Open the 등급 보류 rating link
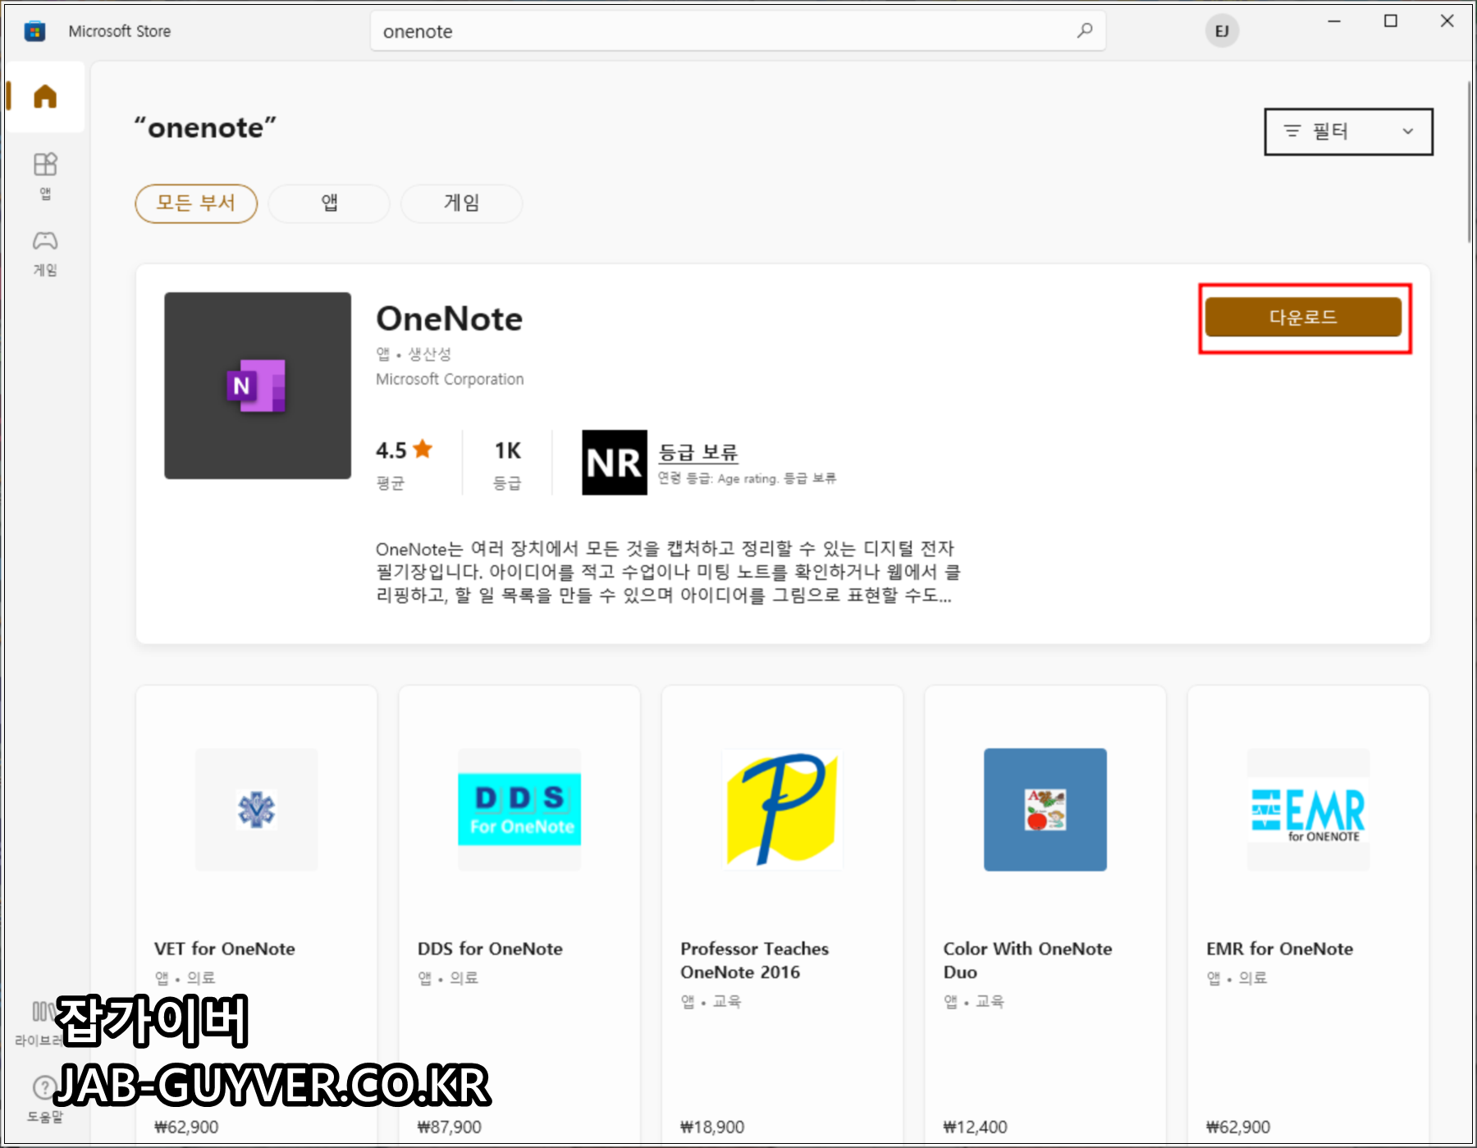 point(698,452)
